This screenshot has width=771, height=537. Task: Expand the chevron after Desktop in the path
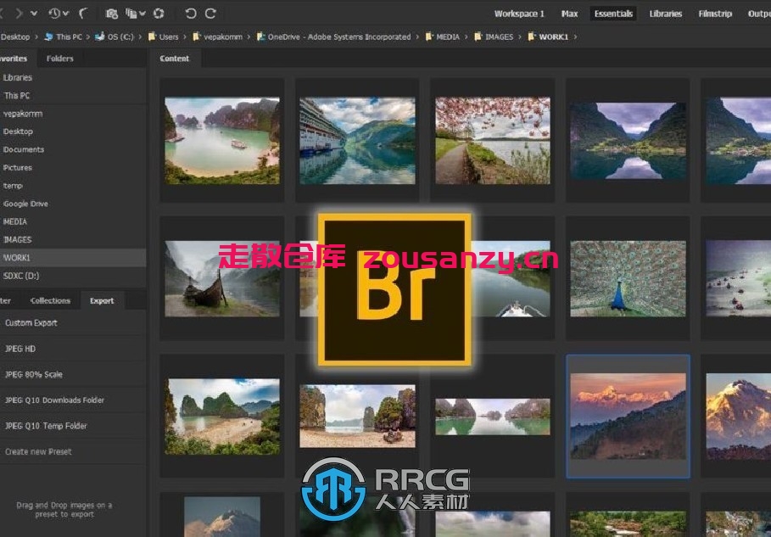[36, 36]
